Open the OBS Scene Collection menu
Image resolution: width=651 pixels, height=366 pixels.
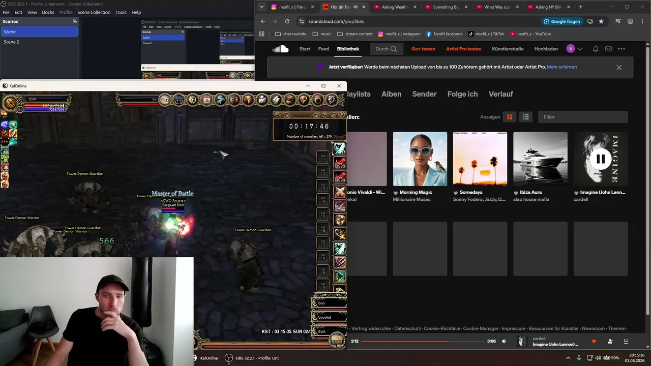(94, 12)
